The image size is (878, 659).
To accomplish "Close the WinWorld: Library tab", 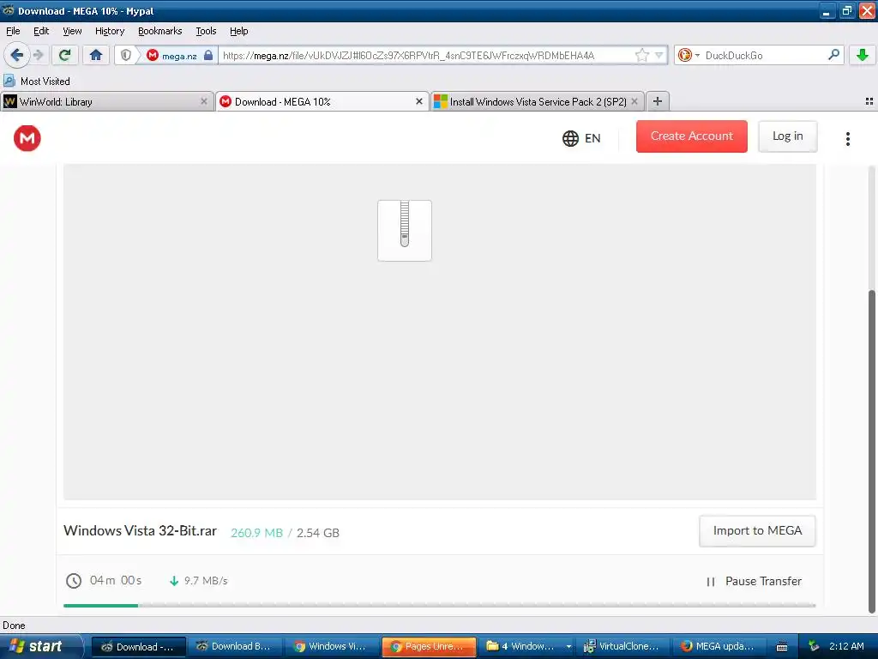I will (x=204, y=101).
